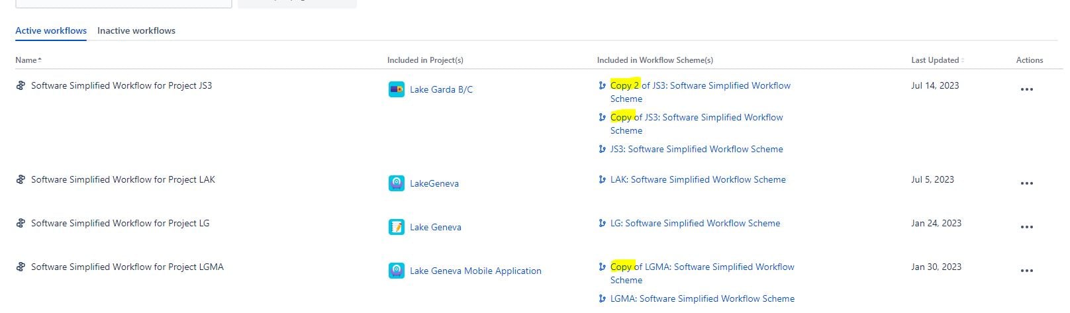
Task: Open Copy of JS3 workflow scheme link
Action: (697, 124)
